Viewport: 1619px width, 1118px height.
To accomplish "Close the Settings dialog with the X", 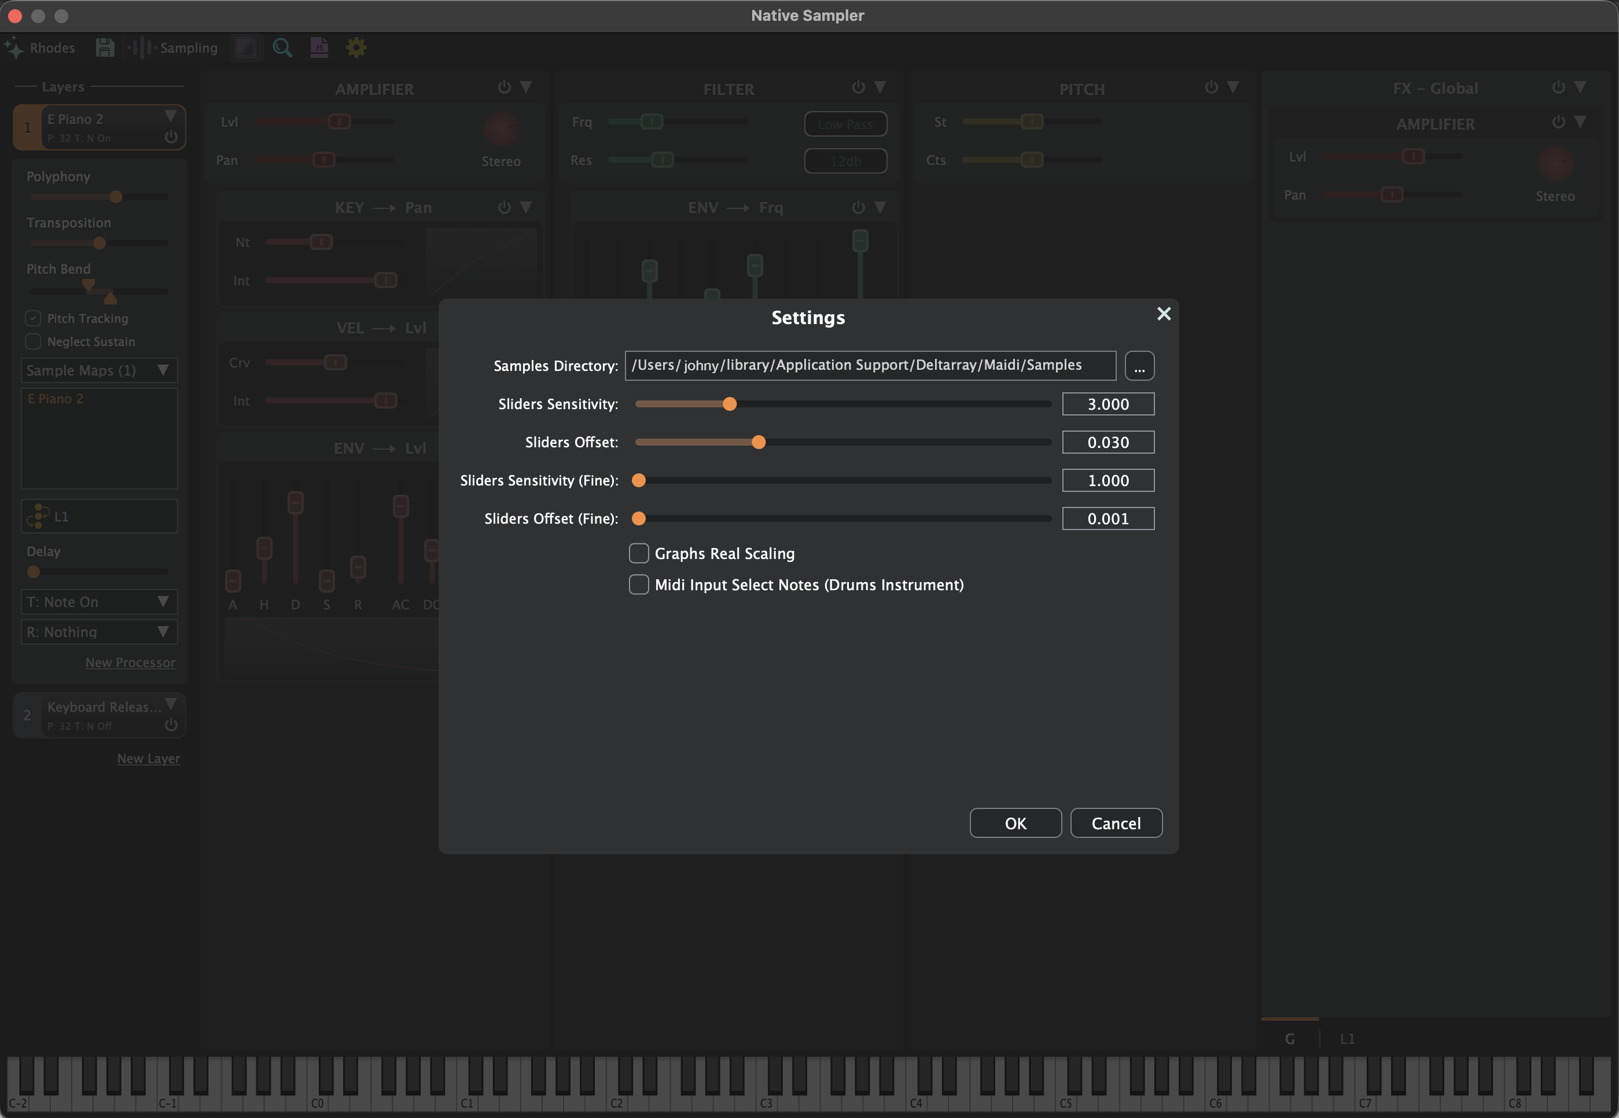I will [x=1163, y=314].
